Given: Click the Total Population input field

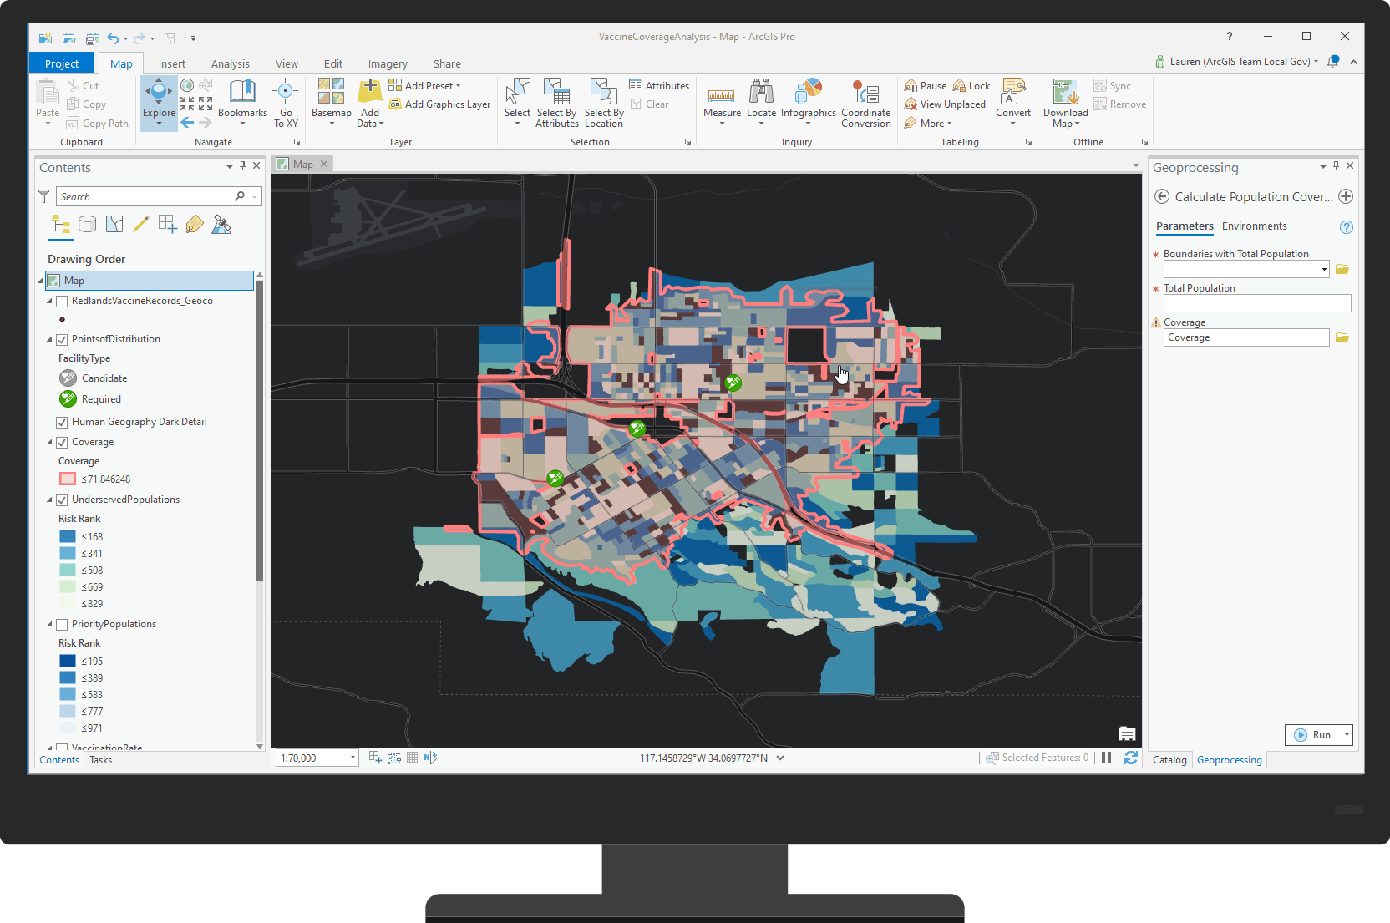Looking at the screenshot, I should click(x=1257, y=303).
